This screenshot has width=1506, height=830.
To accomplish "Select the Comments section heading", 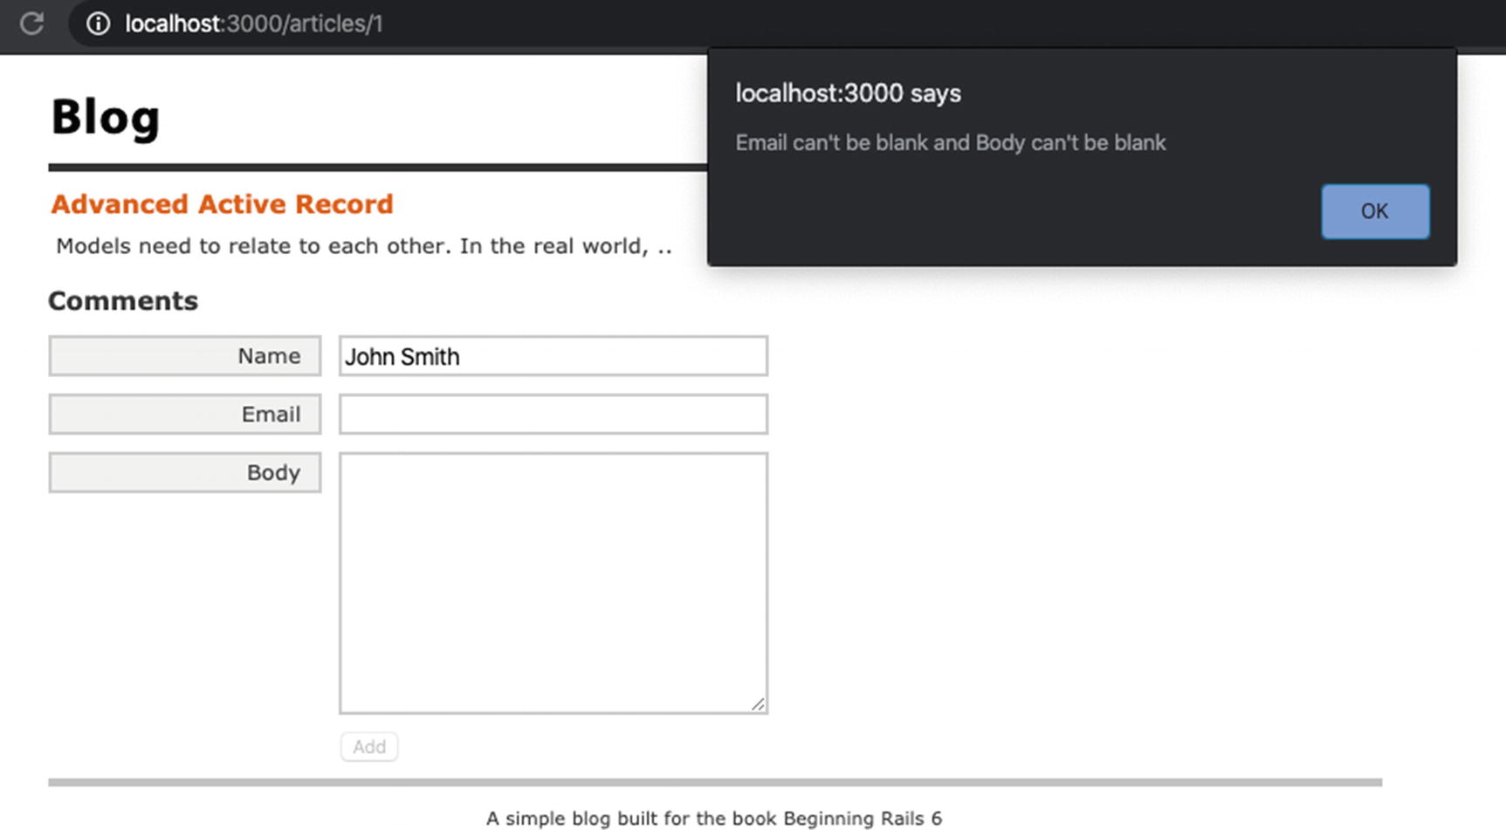I will click(x=123, y=301).
